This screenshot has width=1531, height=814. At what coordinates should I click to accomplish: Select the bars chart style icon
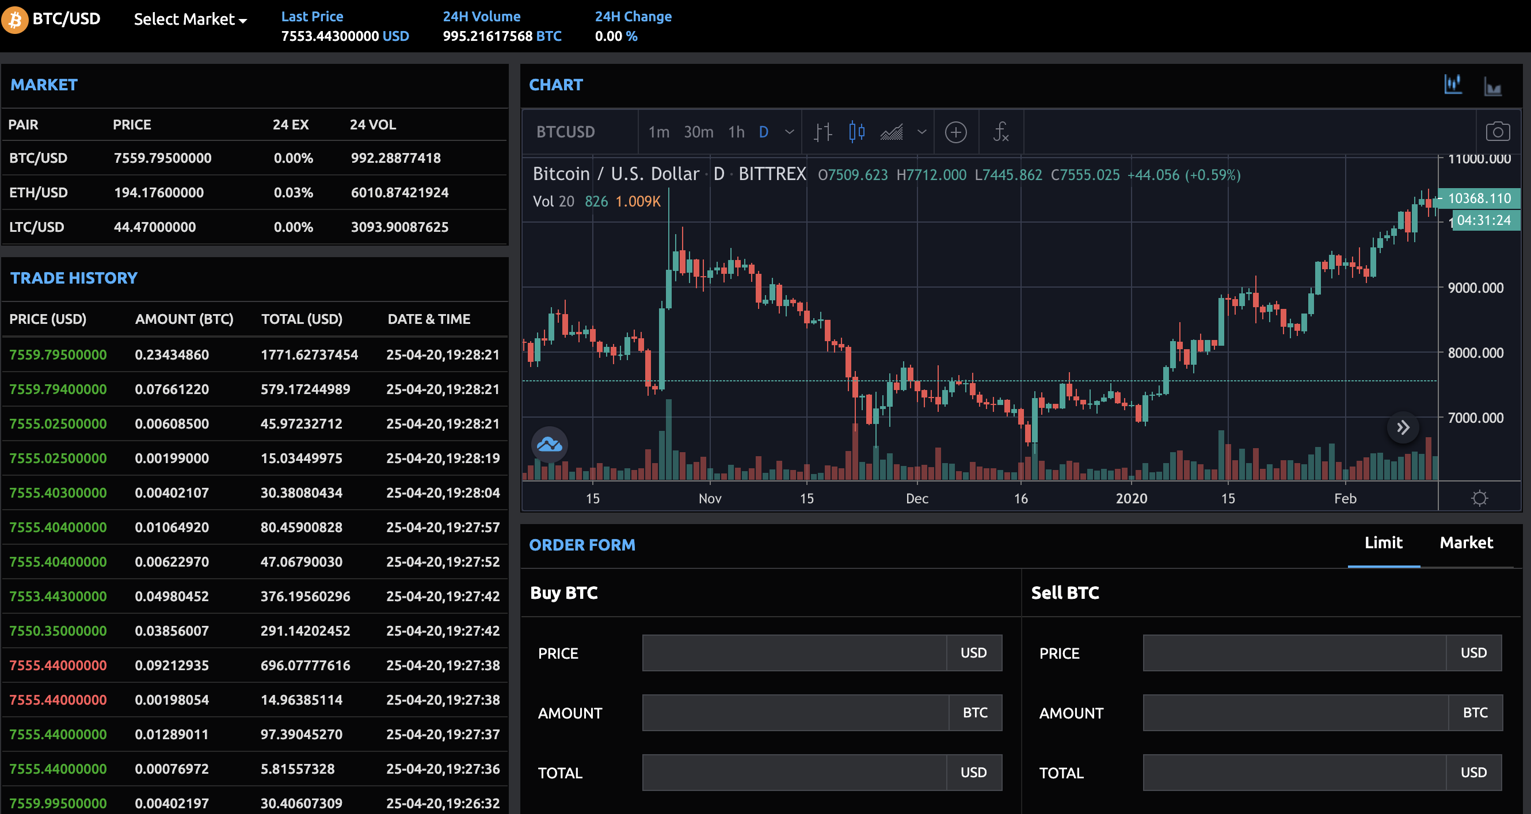pyautogui.click(x=823, y=132)
